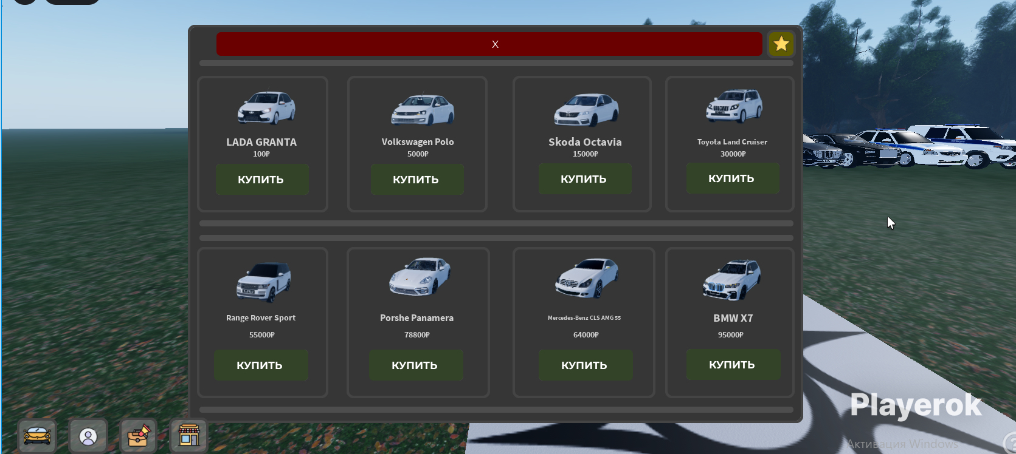Click the Mercedes-Benz CLS AMG 55 name label
The height and width of the screenshot is (454, 1016).
click(584, 318)
